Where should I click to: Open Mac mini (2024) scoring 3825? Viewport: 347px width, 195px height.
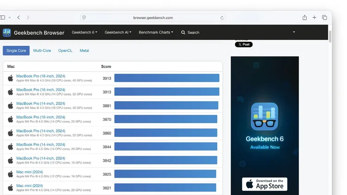pos(30,172)
